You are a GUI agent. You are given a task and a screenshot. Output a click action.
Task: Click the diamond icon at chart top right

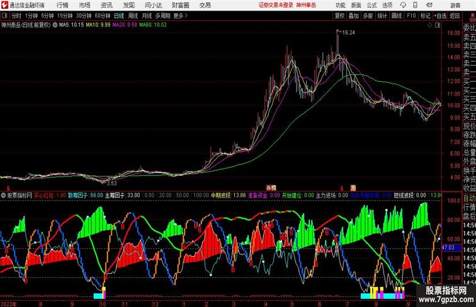[x=430, y=25]
